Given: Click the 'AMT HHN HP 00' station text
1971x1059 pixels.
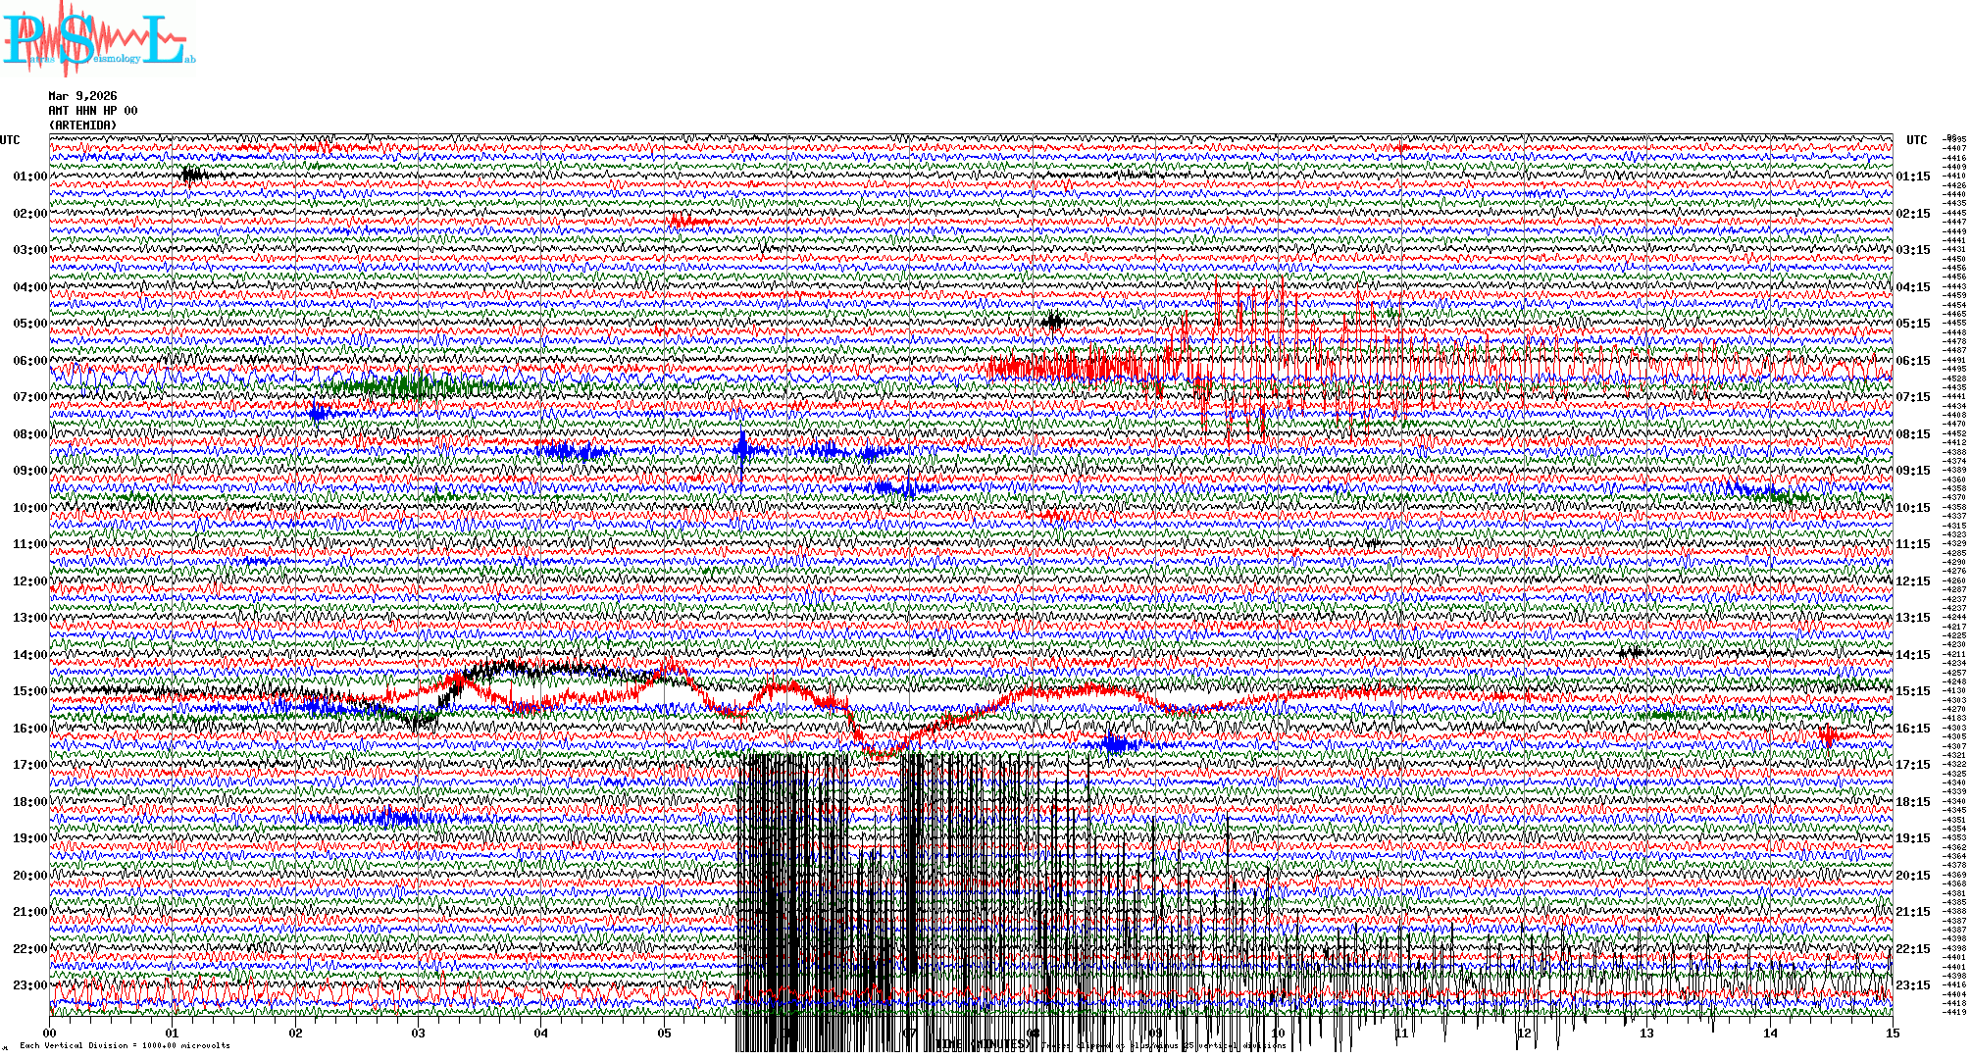Looking at the screenshot, I should [x=93, y=111].
